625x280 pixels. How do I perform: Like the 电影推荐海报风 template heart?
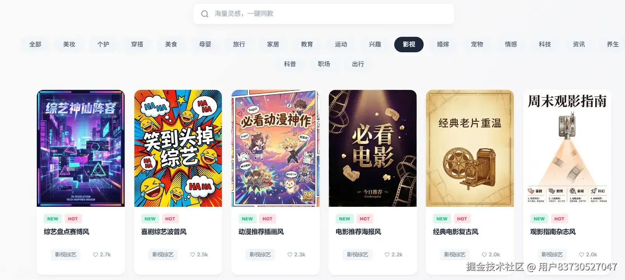[x=387, y=255]
